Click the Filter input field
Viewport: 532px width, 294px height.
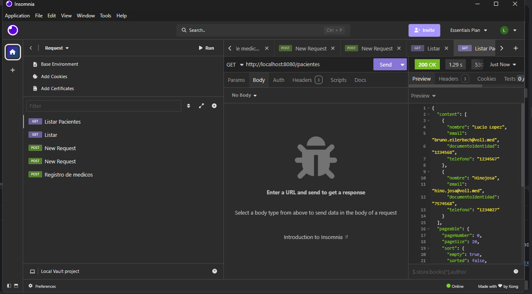click(104, 106)
